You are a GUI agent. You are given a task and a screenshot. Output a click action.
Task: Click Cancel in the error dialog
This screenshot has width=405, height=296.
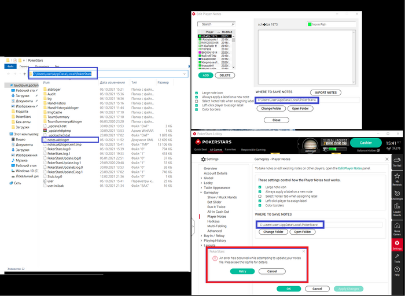pyautogui.click(x=272, y=271)
